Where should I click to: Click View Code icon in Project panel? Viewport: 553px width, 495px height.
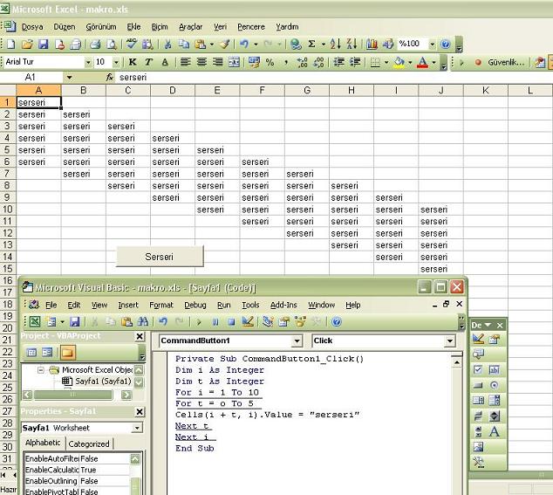coord(31,353)
